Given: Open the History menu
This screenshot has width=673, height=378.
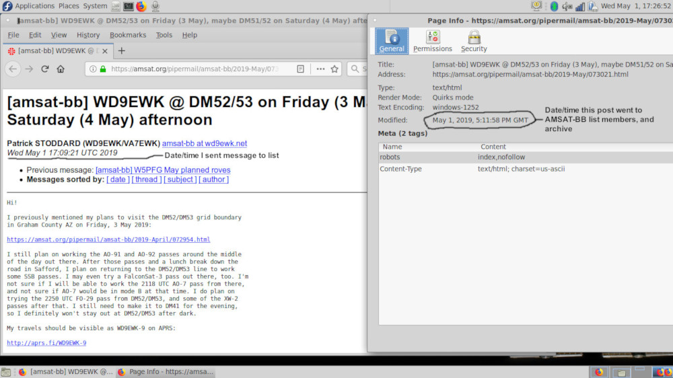Looking at the screenshot, I should 88,35.
